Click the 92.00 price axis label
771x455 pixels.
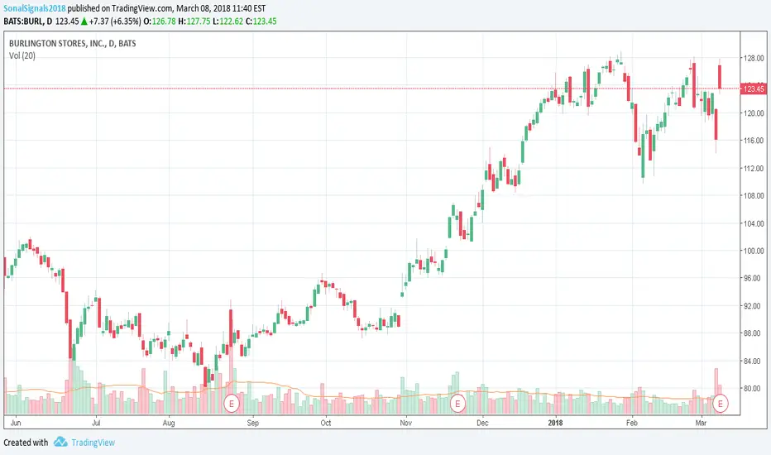[x=754, y=306]
